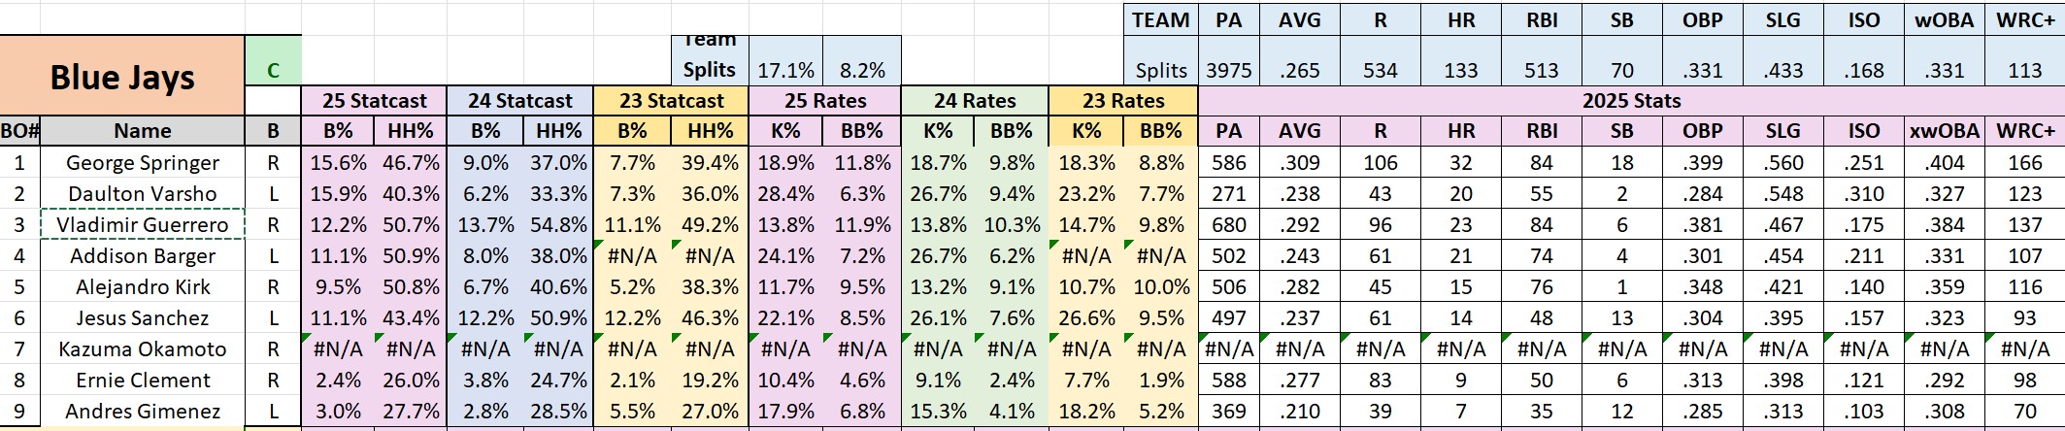Screen dimensions: 2065x431
Task: Click the 24 Statcast header cell
Action: pyautogui.click(x=519, y=101)
